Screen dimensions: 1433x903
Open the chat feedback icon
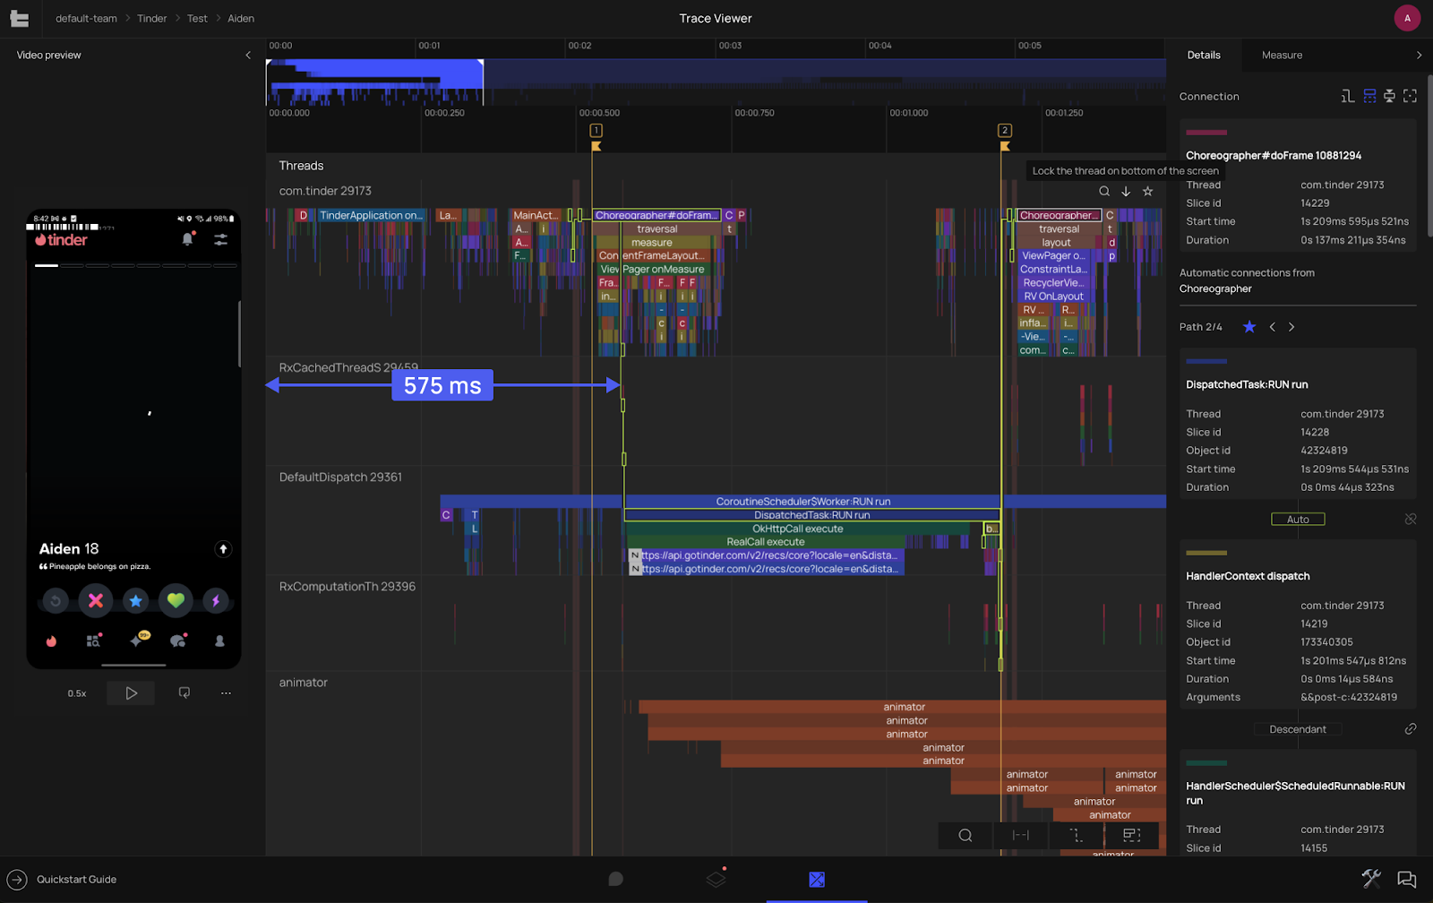pos(1407,880)
